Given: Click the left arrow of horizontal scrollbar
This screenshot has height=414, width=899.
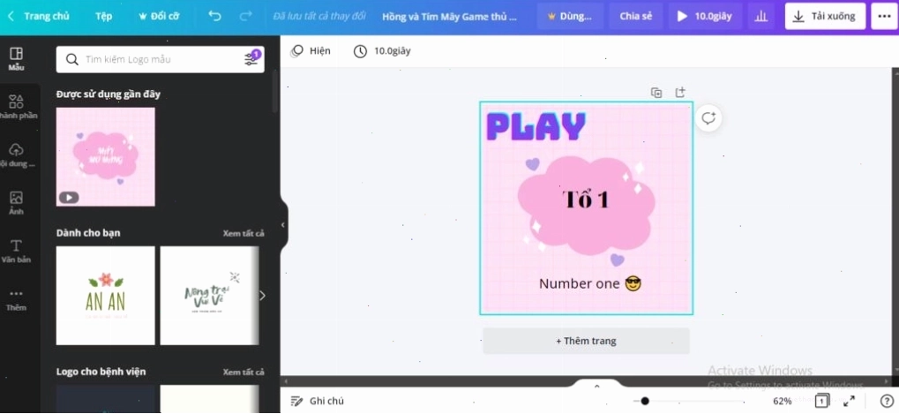Looking at the screenshot, I should click(286, 381).
